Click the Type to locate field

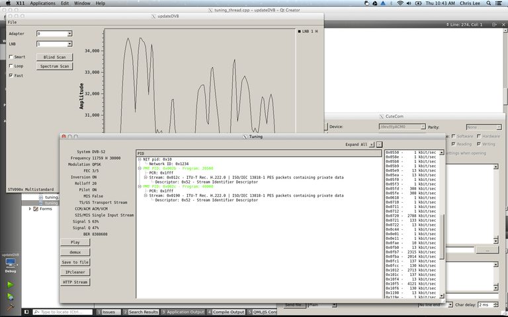[63, 312]
